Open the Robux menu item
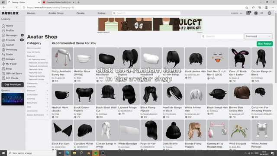This screenshot has width=277, height=156. [x=101, y=13]
